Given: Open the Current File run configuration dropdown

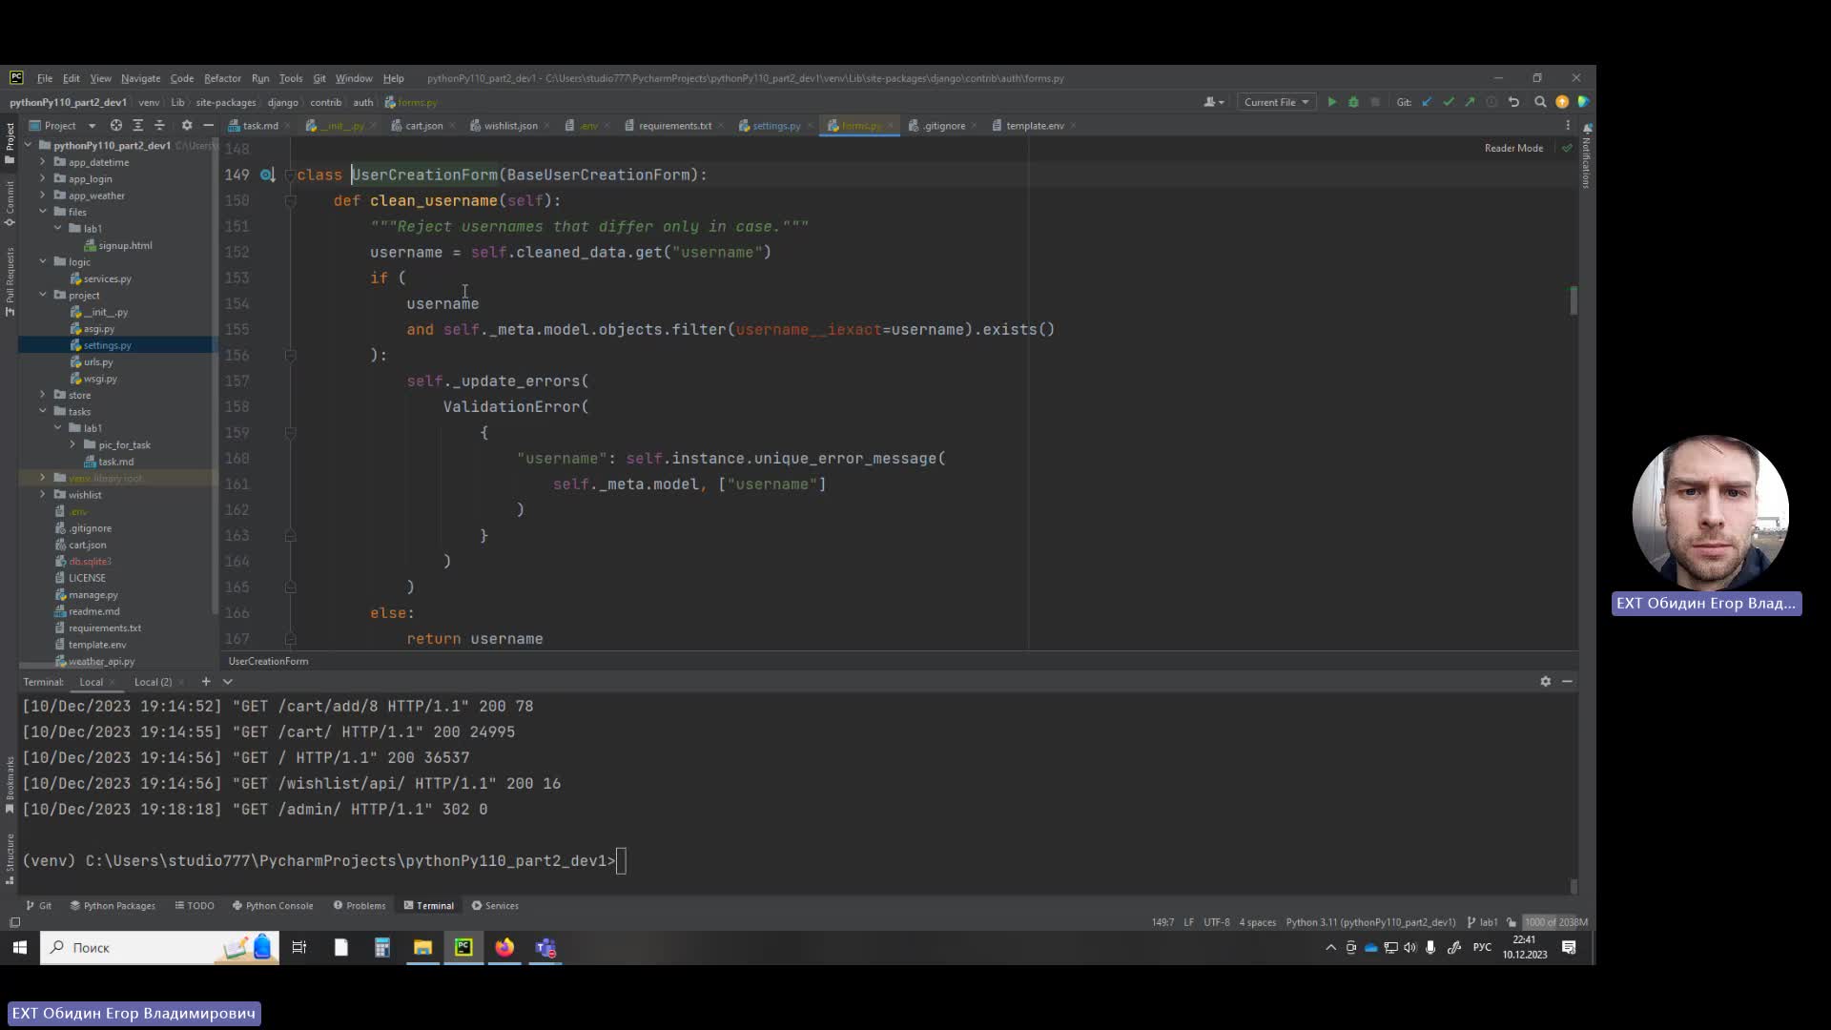Looking at the screenshot, I should click(x=1276, y=102).
